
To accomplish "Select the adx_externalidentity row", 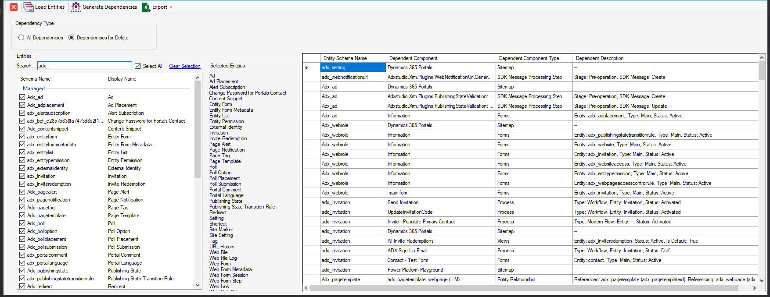I will tap(105, 168).
